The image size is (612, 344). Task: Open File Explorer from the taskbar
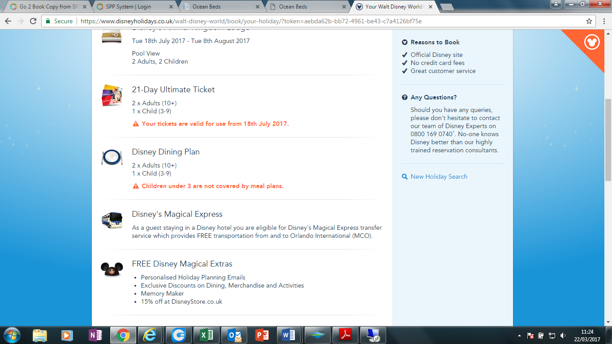click(40, 335)
